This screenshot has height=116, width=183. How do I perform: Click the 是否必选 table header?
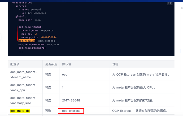click(51, 64)
